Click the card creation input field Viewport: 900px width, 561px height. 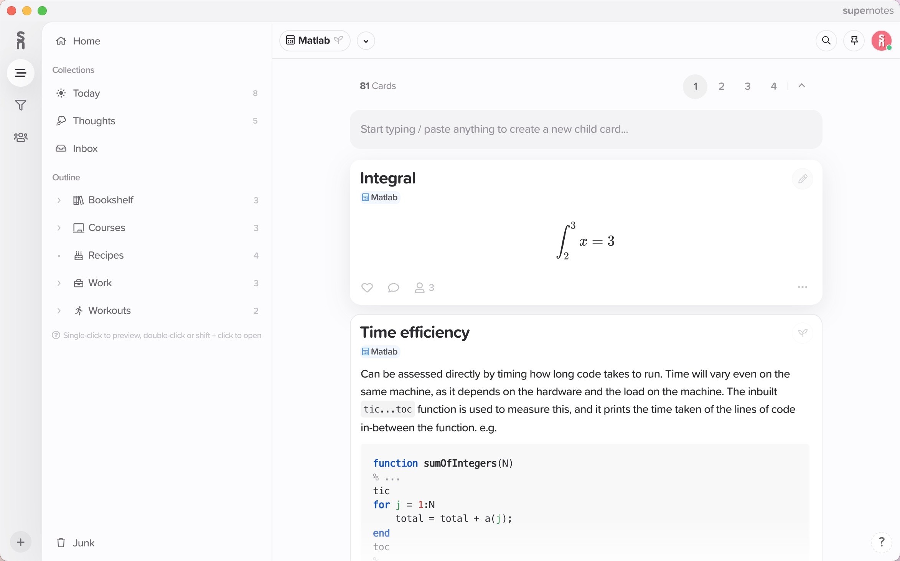[585, 129]
